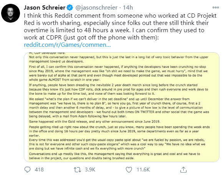The height and width of the screenshot is (176, 224).
Task: Open the share tweet upload icon
Action: (183, 169)
